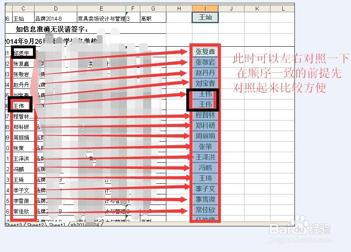Viewport: 351px width, 252px height.
Task: Select the 高职 cell in column G
Action: (x=153, y=17)
